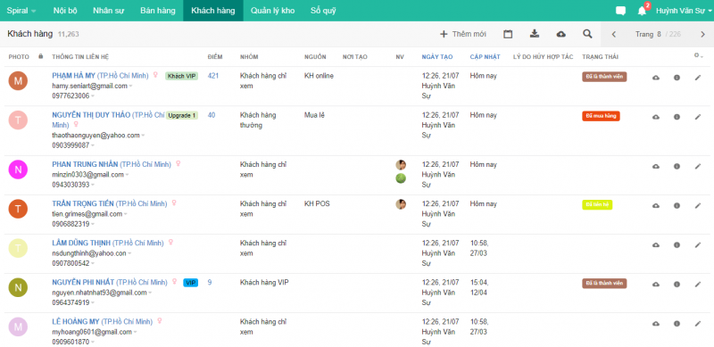Viewport: 714px width, 347px height.
Task: Click the Thêm mới button
Action: coord(463,34)
